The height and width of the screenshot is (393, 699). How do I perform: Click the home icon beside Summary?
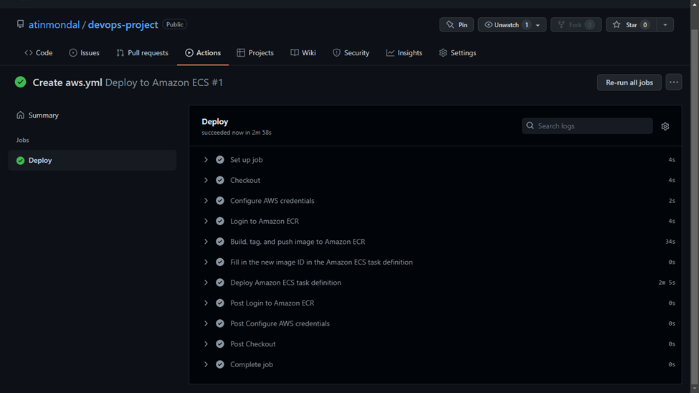click(x=21, y=115)
